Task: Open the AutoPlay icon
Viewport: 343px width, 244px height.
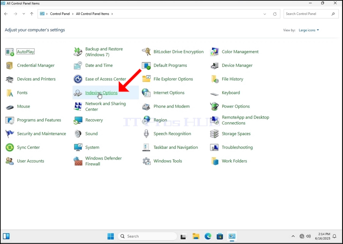Action: pyautogui.click(x=10, y=52)
